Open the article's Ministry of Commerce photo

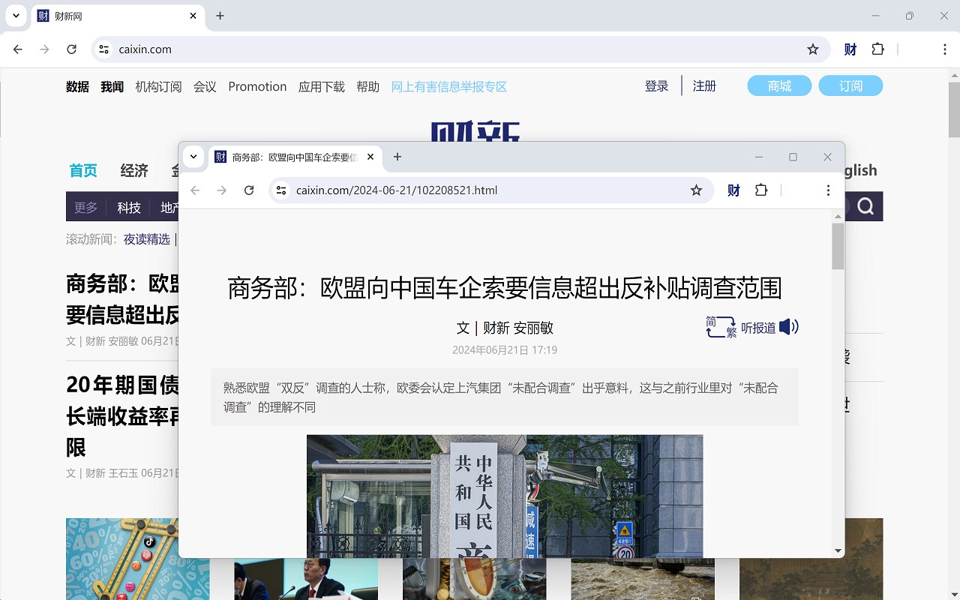505,496
